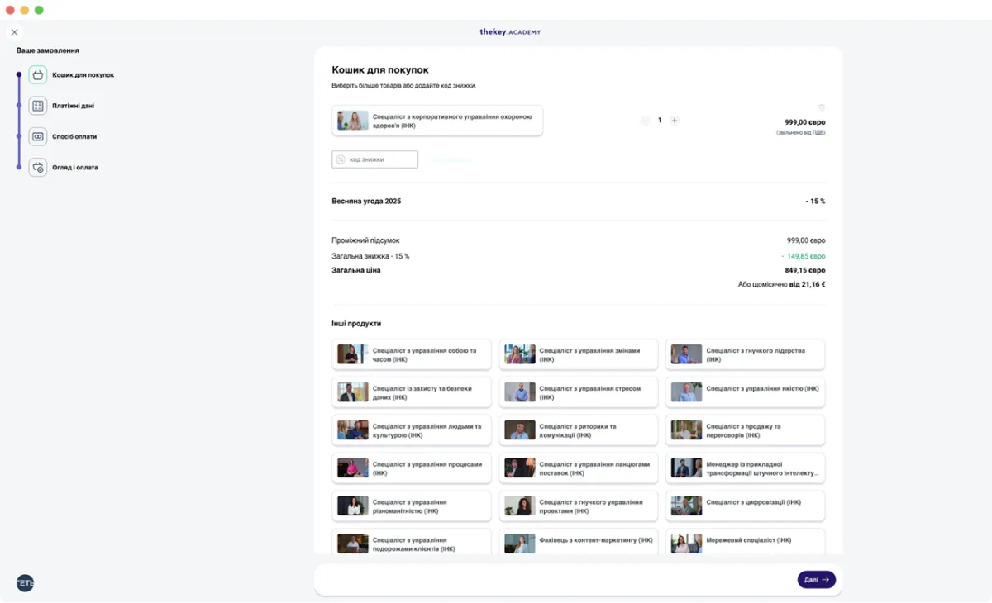Add Спеціаліст з гнучкого лідерства
This screenshot has height=603, width=992.
746,354
